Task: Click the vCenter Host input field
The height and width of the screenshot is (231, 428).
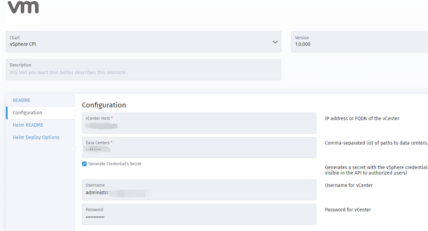Action: pos(199,123)
